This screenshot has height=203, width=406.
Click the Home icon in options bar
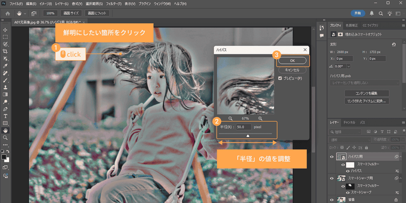tap(8, 13)
